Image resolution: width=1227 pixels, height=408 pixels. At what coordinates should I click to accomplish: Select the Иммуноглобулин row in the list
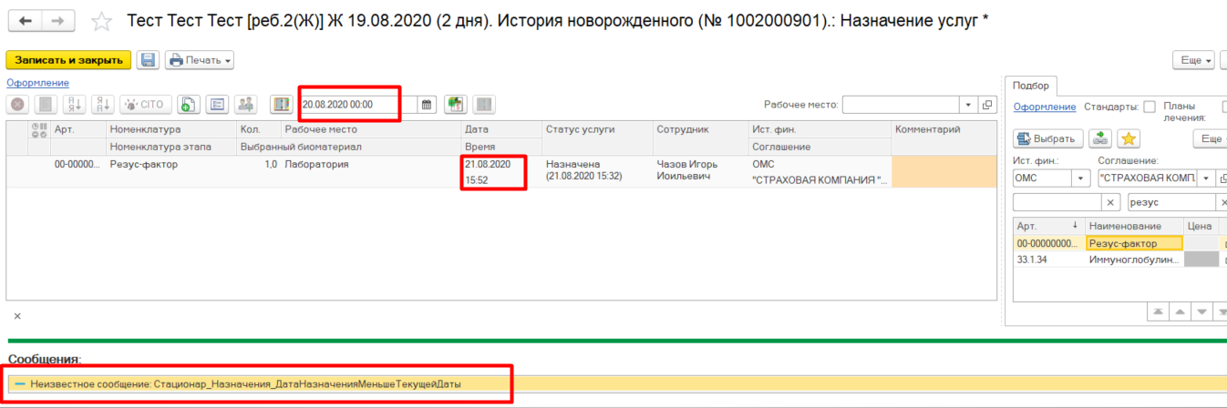[1134, 260]
